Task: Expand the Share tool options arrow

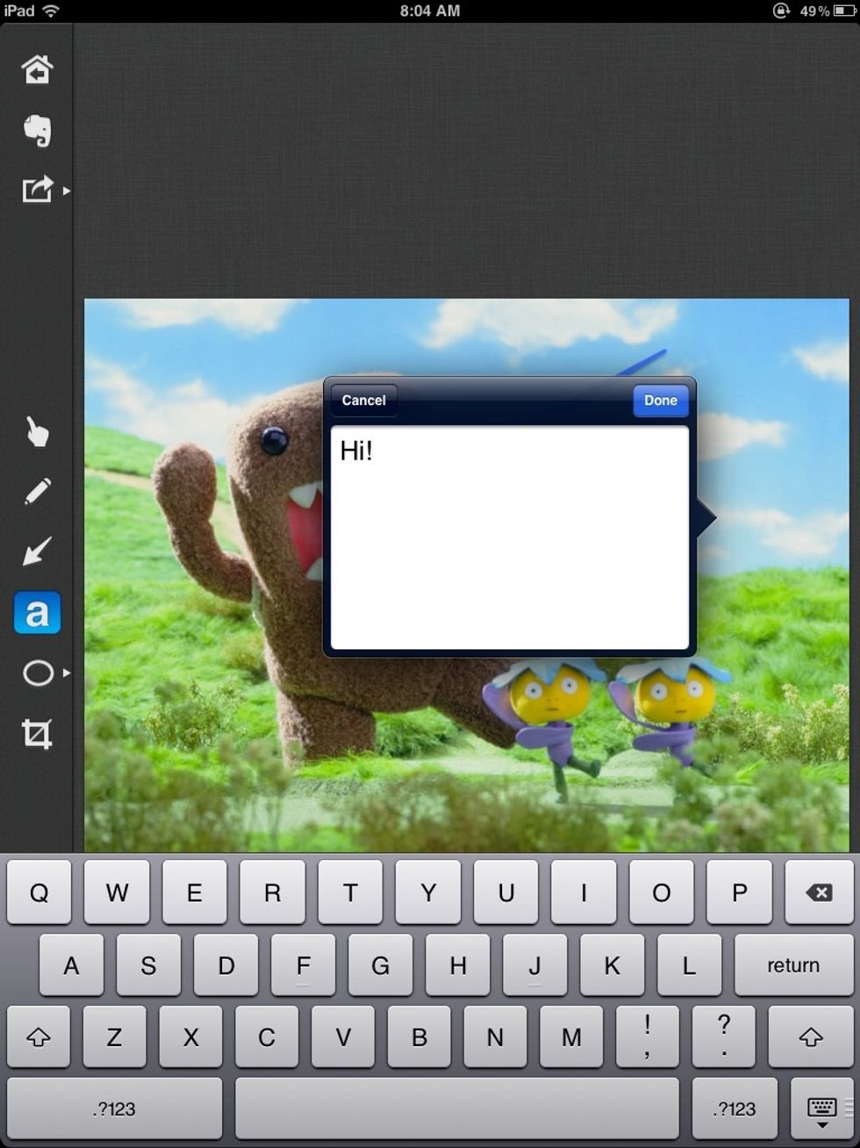Action: click(x=68, y=189)
